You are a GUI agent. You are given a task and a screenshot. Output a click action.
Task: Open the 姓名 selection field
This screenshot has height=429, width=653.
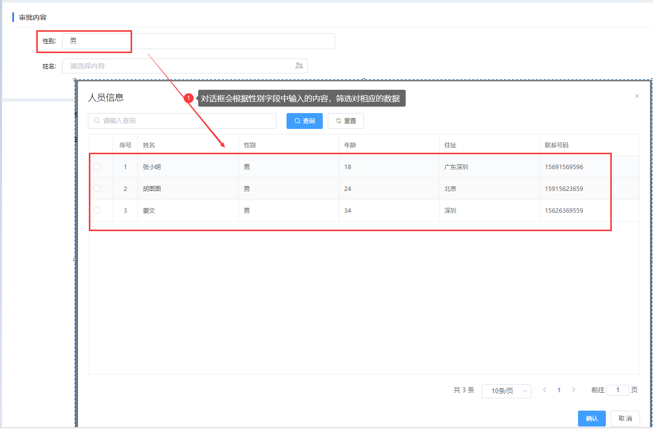click(179, 66)
